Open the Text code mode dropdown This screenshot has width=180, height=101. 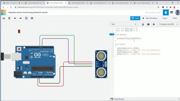(x=124, y=24)
